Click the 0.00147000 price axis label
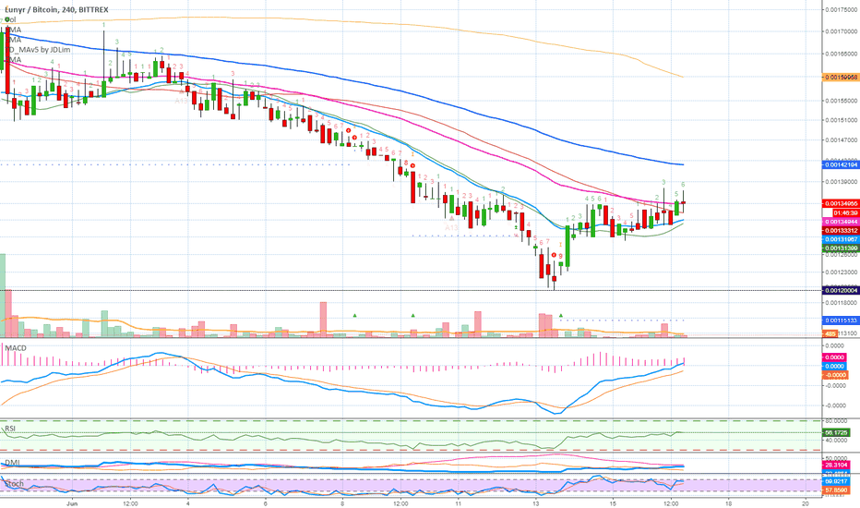This screenshot has width=860, height=508. 842,140
